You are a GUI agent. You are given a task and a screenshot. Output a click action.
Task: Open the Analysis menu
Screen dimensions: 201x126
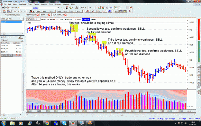[44, 4]
